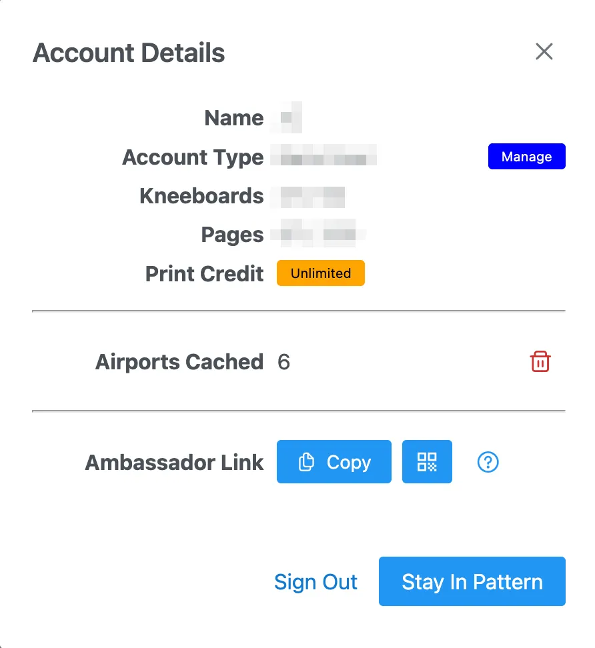This screenshot has width=595, height=648.
Task: Click the Print Credit label
Action: (204, 273)
